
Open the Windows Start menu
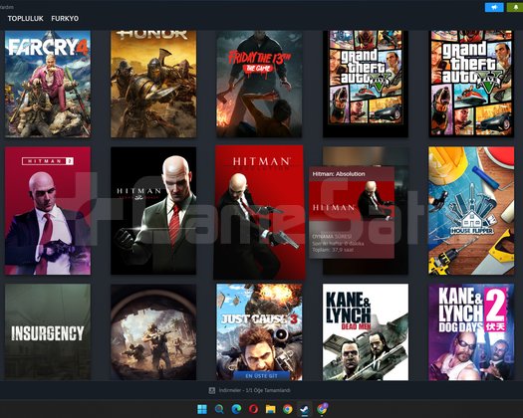pos(202,409)
